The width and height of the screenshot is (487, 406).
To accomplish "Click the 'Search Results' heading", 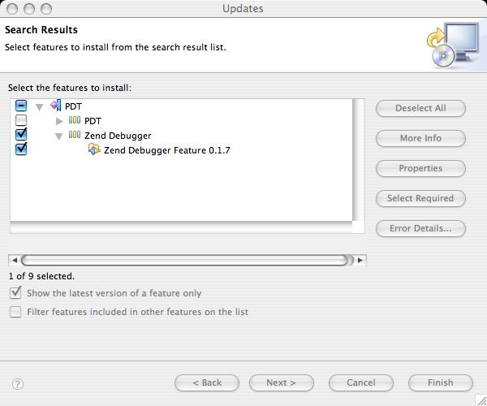I will (x=41, y=30).
